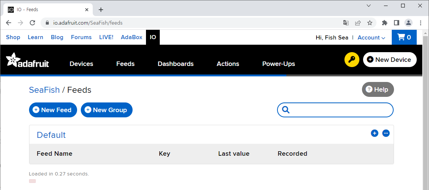Click the small pink box below load time
The image size is (429, 190).
pyautogui.click(x=32, y=181)
